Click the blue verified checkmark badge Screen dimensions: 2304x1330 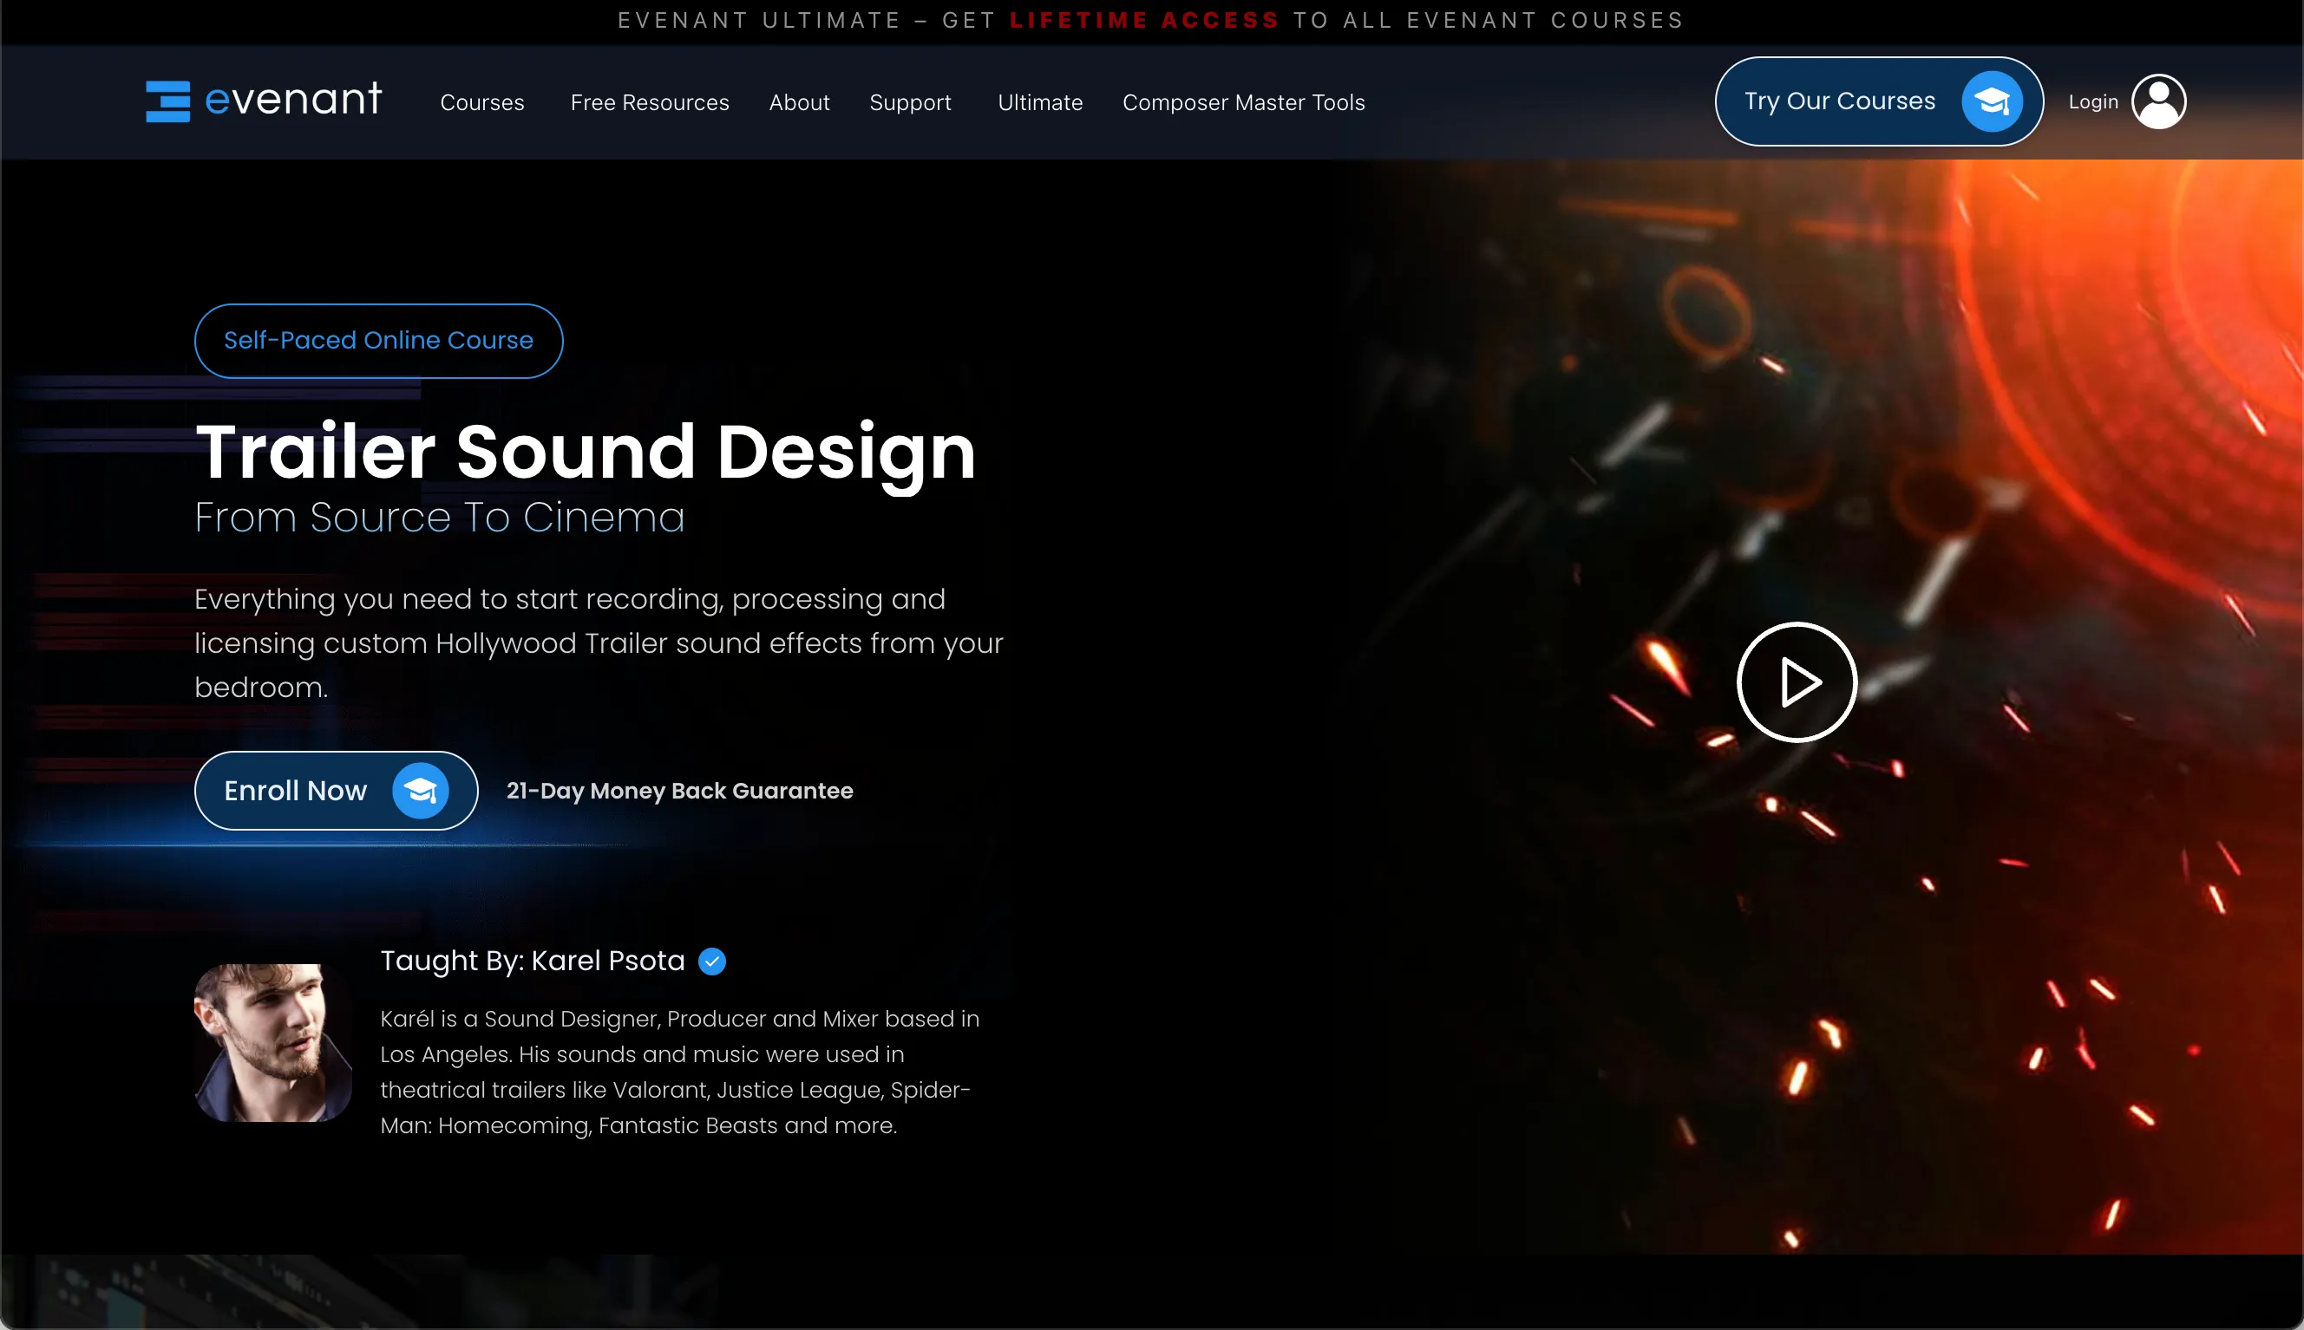click(x=712, y=961)
